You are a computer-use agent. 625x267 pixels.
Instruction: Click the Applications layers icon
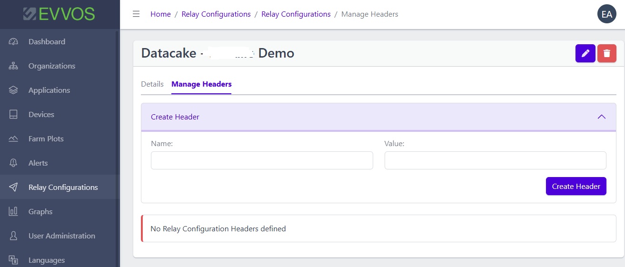point(13,90)
